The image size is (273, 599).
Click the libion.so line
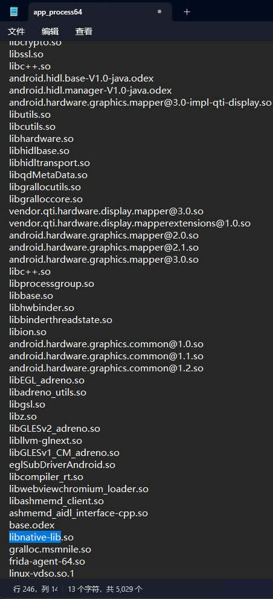(28, 332)
